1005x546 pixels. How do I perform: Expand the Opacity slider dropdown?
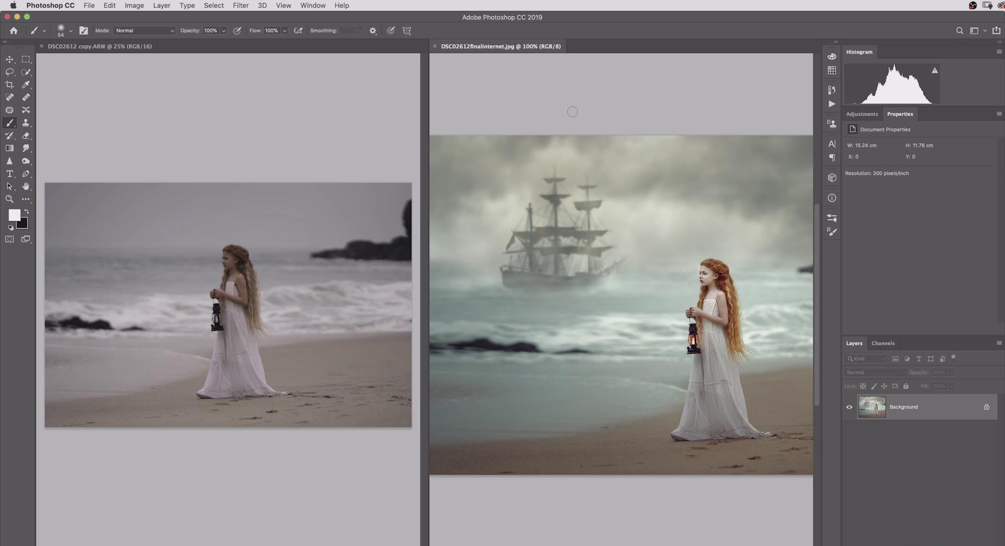[224, 31]
